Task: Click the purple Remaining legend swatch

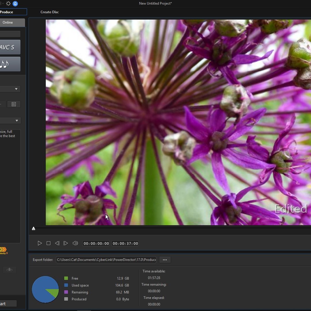Action: (x=66, y=292)
